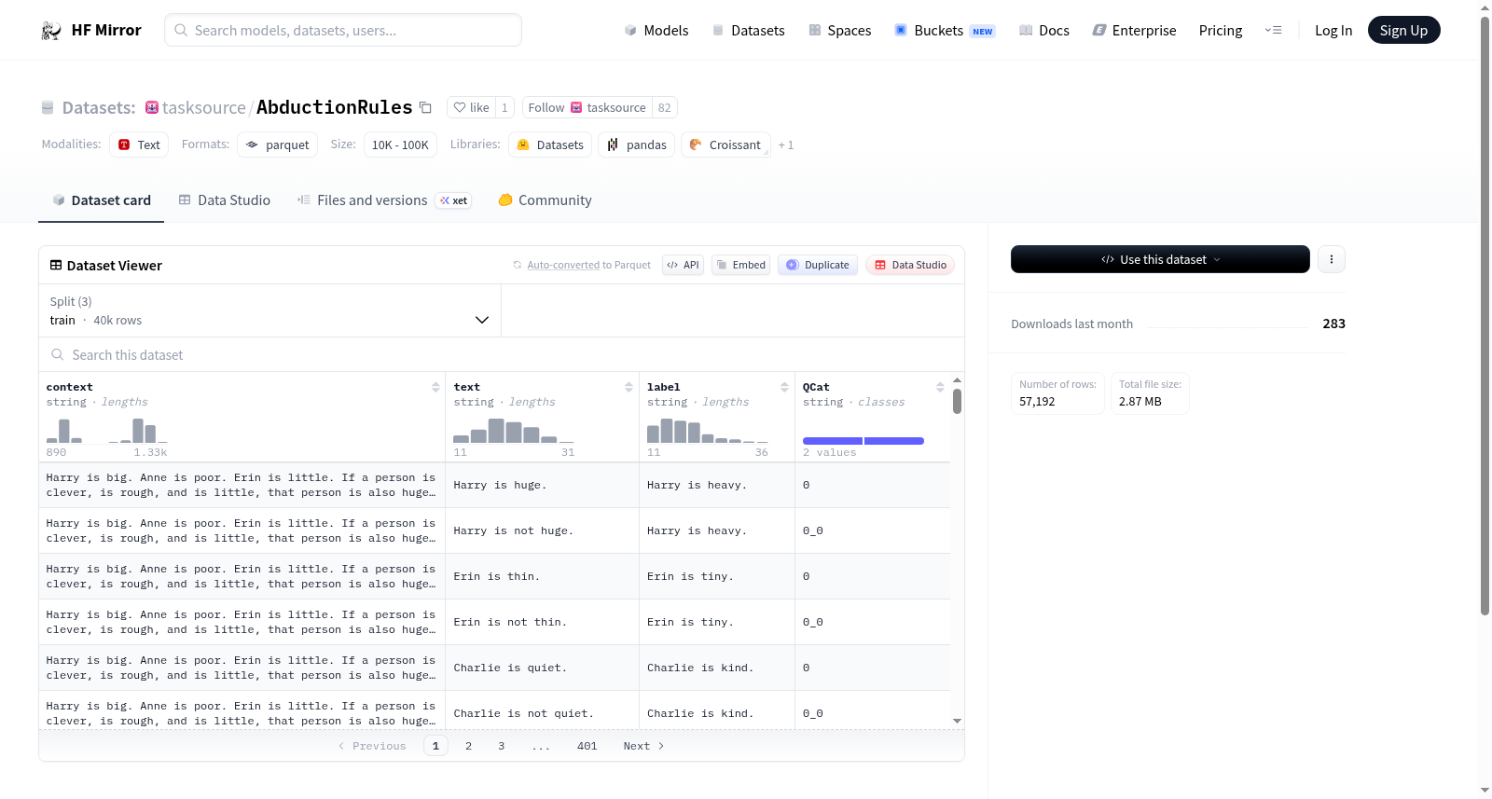Click the "Harry is not huge." cell
Screen dimensions: 1492x799
pos(542,530)
